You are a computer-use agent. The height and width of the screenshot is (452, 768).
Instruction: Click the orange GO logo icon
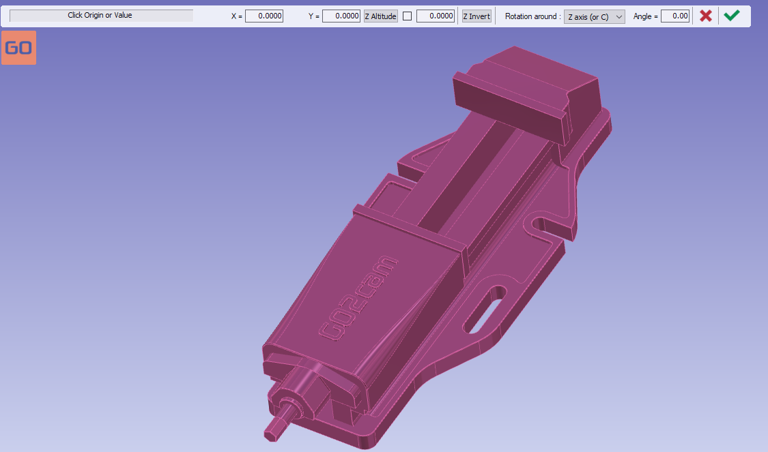pos(18,48)
